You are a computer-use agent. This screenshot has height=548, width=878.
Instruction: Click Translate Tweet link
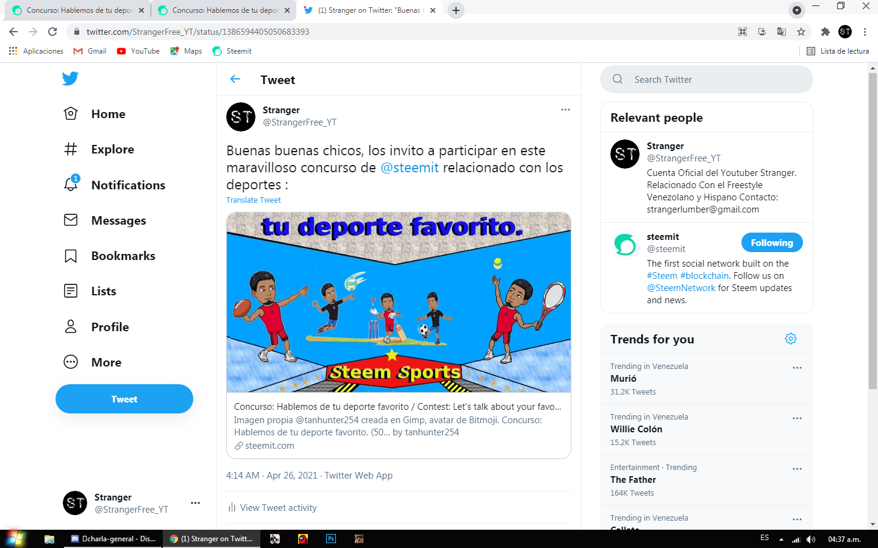coord(254,200)
